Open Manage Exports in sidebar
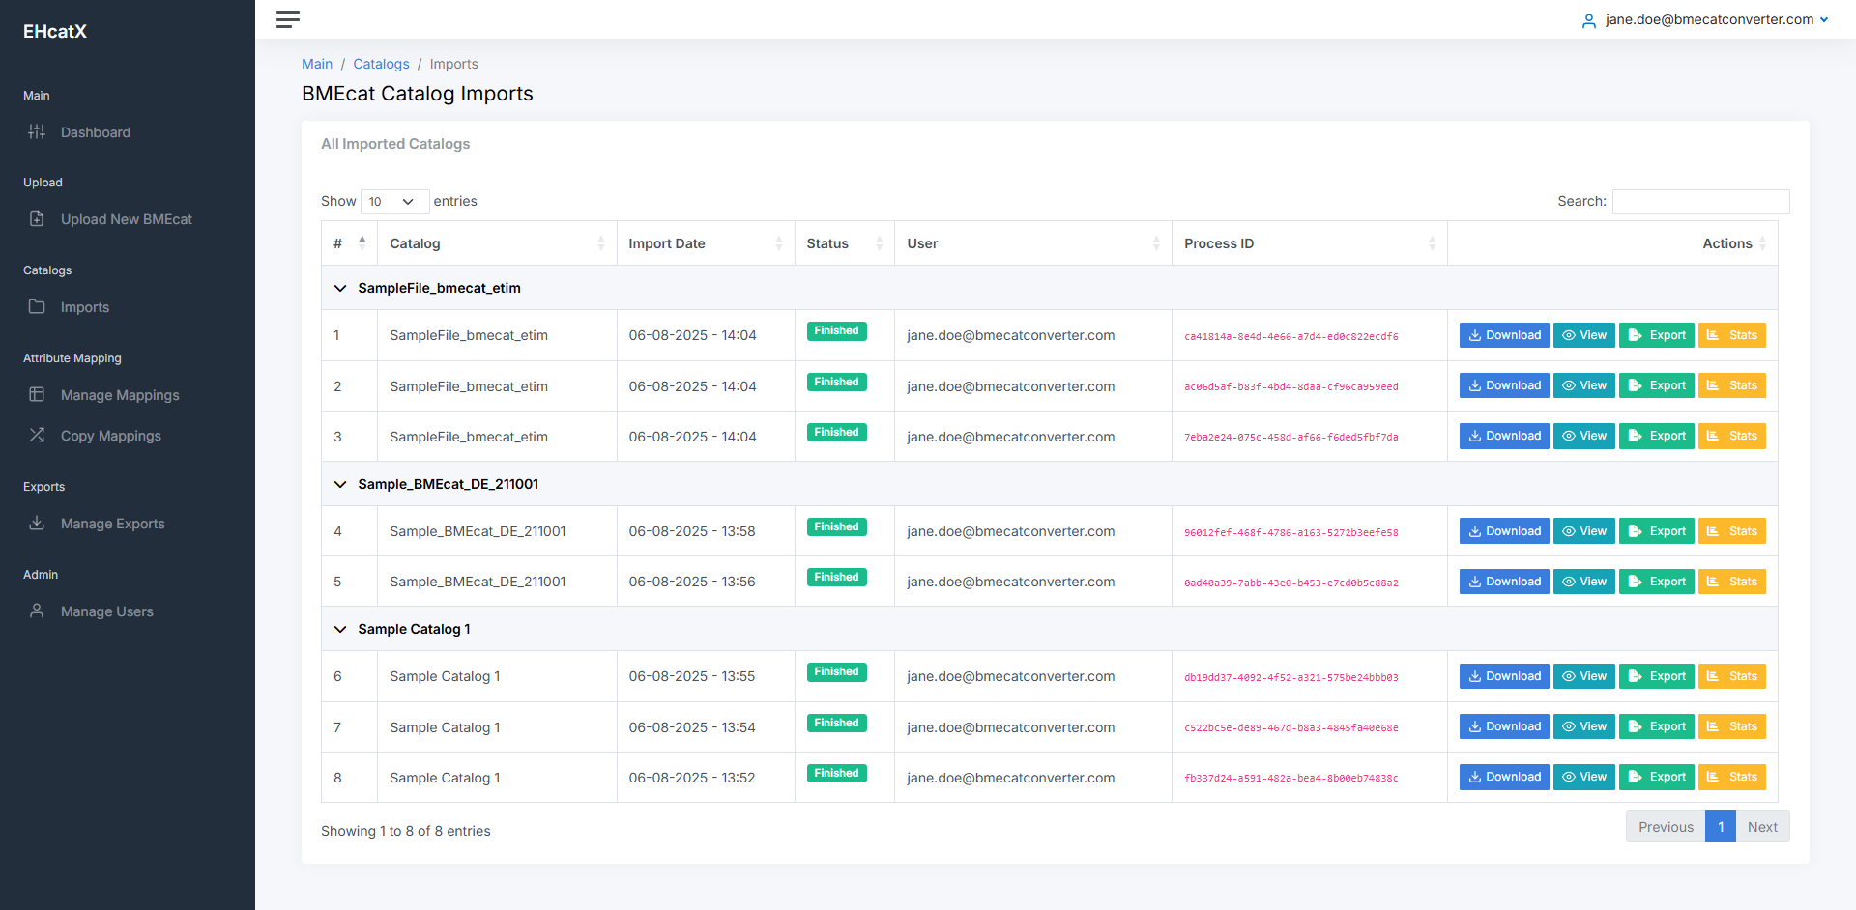This screenshot has height=910, width=1856. pos(112,524)
